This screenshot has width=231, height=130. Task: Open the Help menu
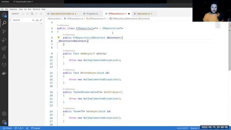tap(43, 9)
